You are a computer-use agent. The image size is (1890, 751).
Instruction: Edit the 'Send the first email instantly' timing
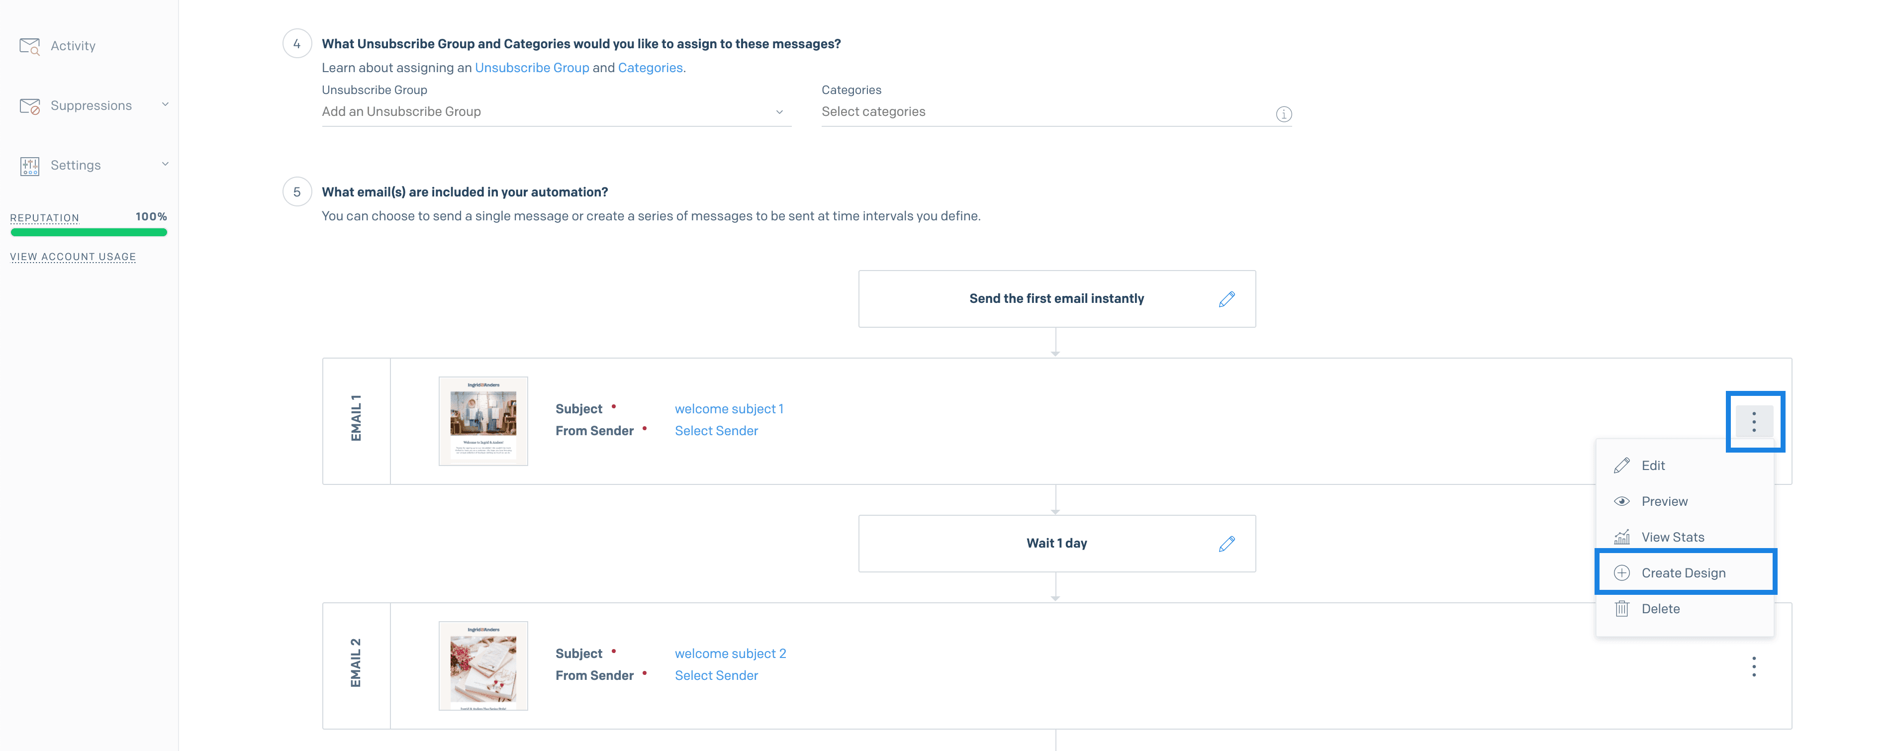(x=1227, y=298)
